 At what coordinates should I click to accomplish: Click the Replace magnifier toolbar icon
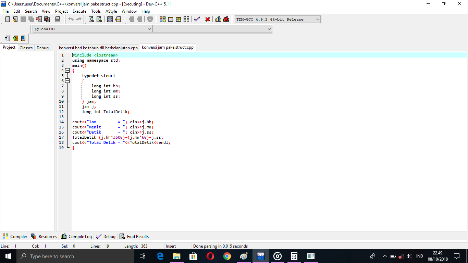[99, 19]
